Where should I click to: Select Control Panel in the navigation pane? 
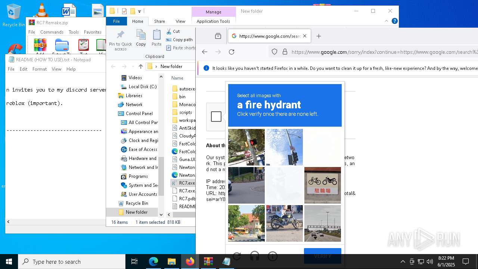(x=139, y=114)
